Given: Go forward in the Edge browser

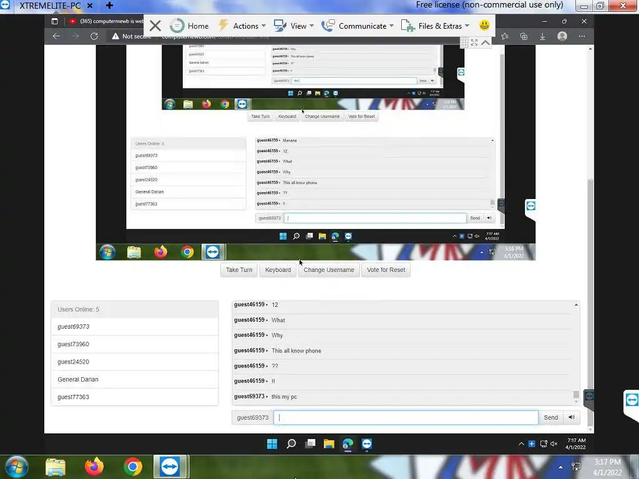Looking at the screenshot, I should click(76, 36).
